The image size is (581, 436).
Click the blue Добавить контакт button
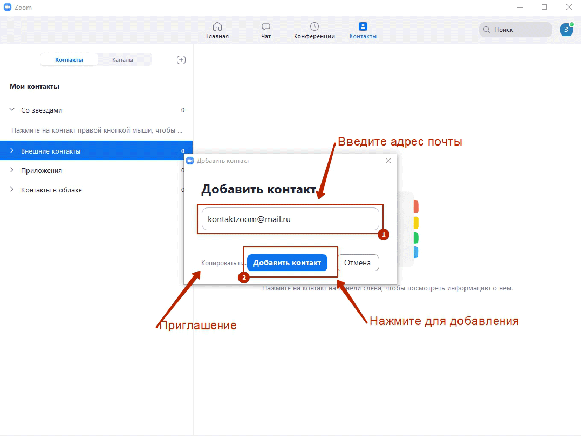[x=287, y=262]
